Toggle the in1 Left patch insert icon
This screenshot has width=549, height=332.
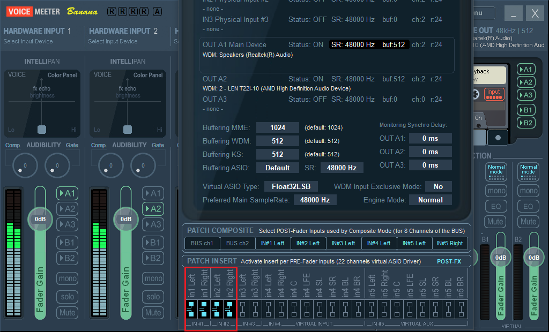191,310
